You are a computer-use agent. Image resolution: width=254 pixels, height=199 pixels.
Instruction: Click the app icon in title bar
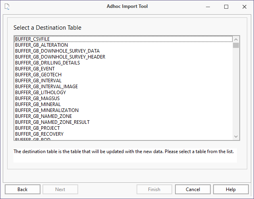coord(7,7)
